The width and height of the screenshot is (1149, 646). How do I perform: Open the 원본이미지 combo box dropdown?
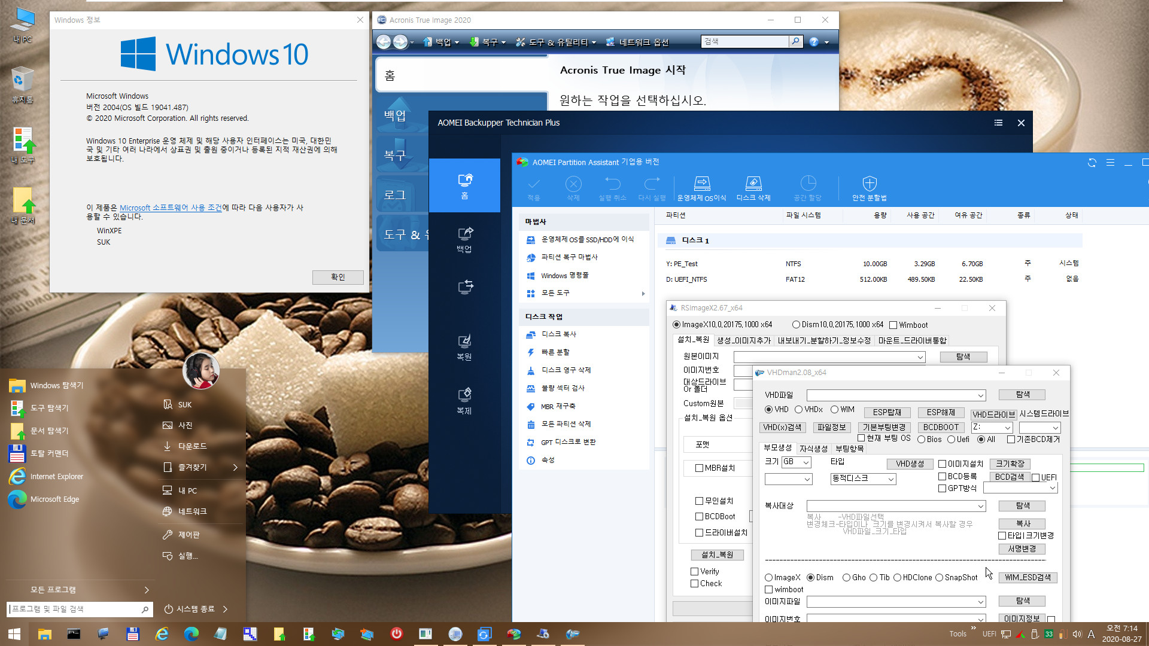coord(920,357)
